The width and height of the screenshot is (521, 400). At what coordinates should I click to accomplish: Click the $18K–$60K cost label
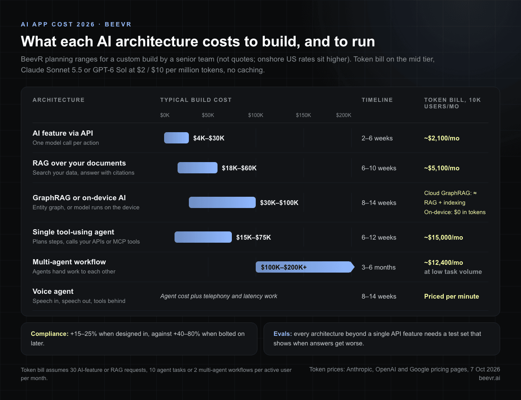pos(239,168)
